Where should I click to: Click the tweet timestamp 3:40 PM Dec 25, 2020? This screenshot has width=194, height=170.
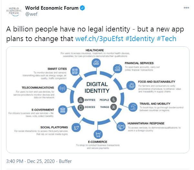click(30, 161)
